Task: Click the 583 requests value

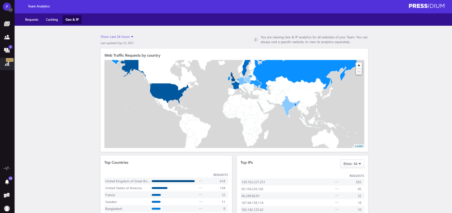Action: [358, 182]
